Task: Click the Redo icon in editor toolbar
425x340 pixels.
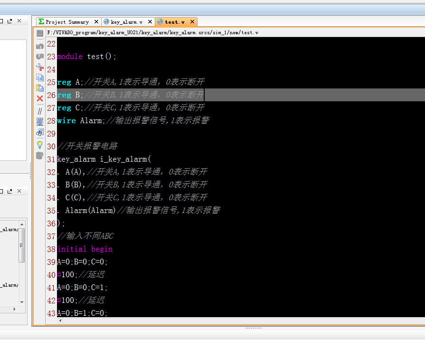Action: [40, 57]
